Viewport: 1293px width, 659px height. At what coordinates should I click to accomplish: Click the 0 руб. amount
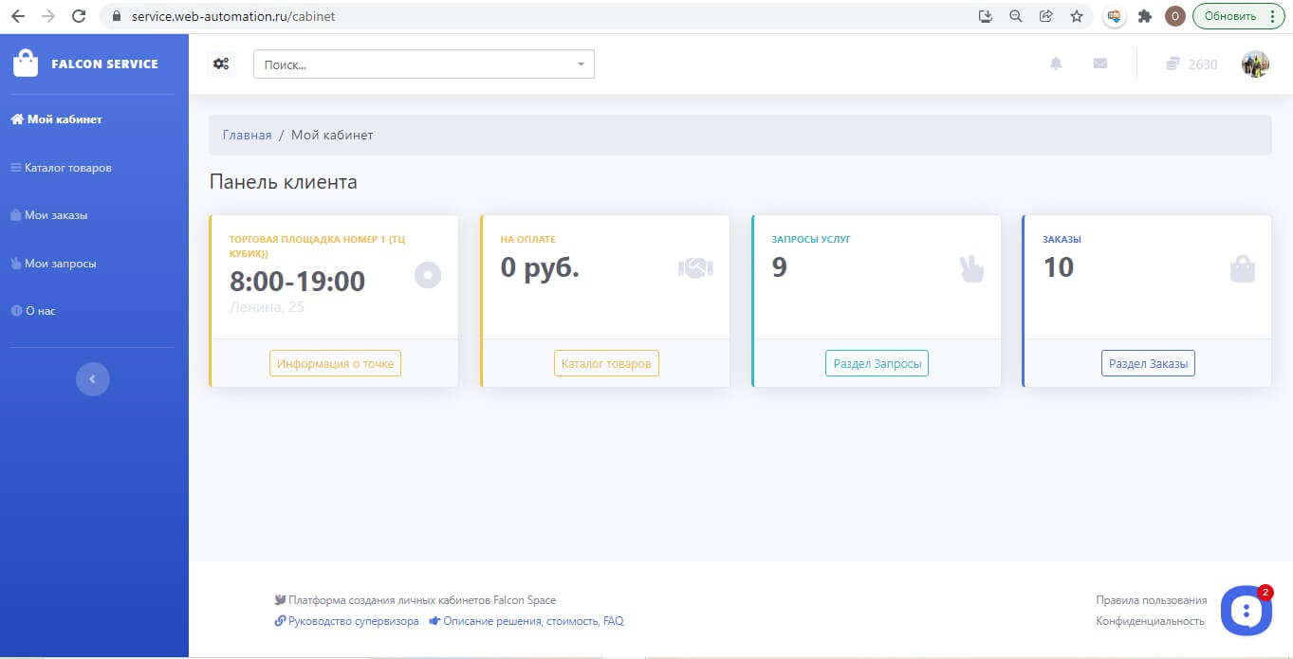[540, 267]
